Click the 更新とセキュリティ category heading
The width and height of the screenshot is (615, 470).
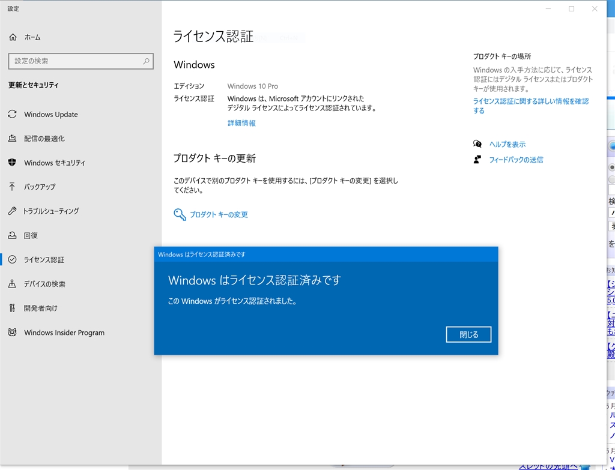34,85
